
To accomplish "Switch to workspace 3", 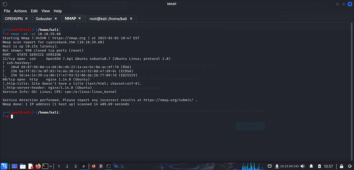I will click(75, 166).
